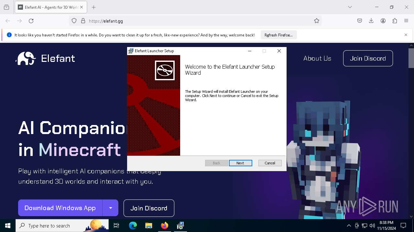Image resolution: width=414 pixels, height=232 pixels.
Task: Go forward to the next page
Action: tap(19, 21)
